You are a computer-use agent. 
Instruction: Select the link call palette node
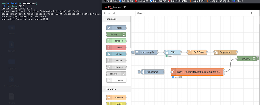point(116,67)
